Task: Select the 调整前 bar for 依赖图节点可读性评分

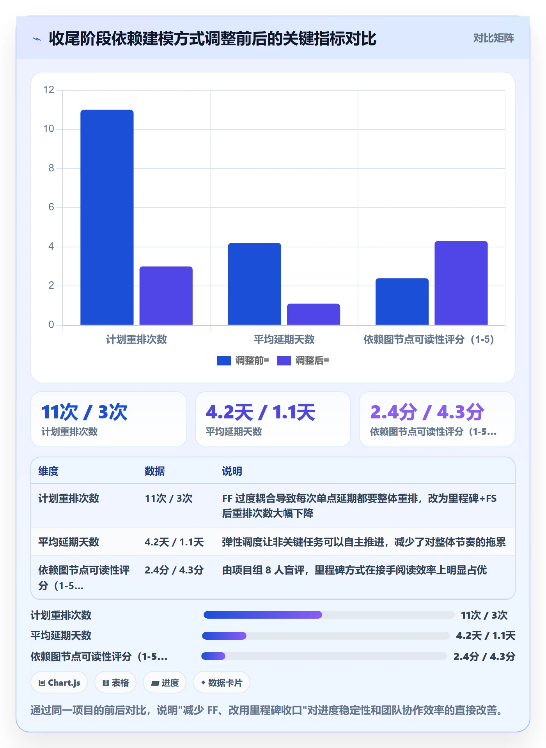Action: (x=402, y=302)
